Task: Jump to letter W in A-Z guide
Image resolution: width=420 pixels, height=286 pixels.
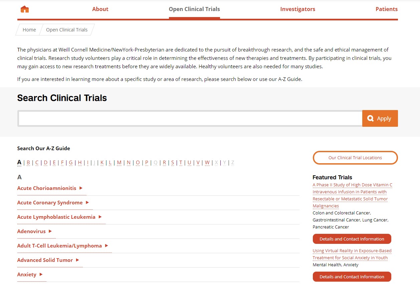Action: pos(207,163)
